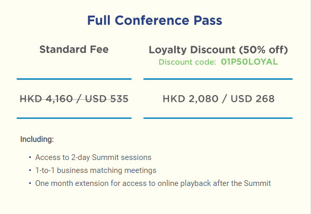The height and width of the screenshot is (214, 311).
Task: Click the "One month extension" playback item
Action: tap(153, 183)
